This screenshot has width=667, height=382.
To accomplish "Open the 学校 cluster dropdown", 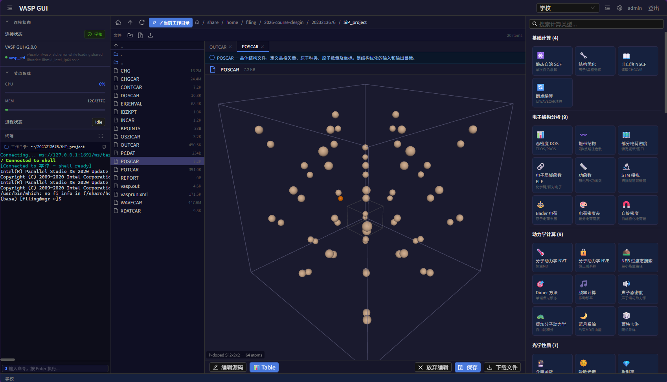I will pyautogui.click(x=568, y=8).
